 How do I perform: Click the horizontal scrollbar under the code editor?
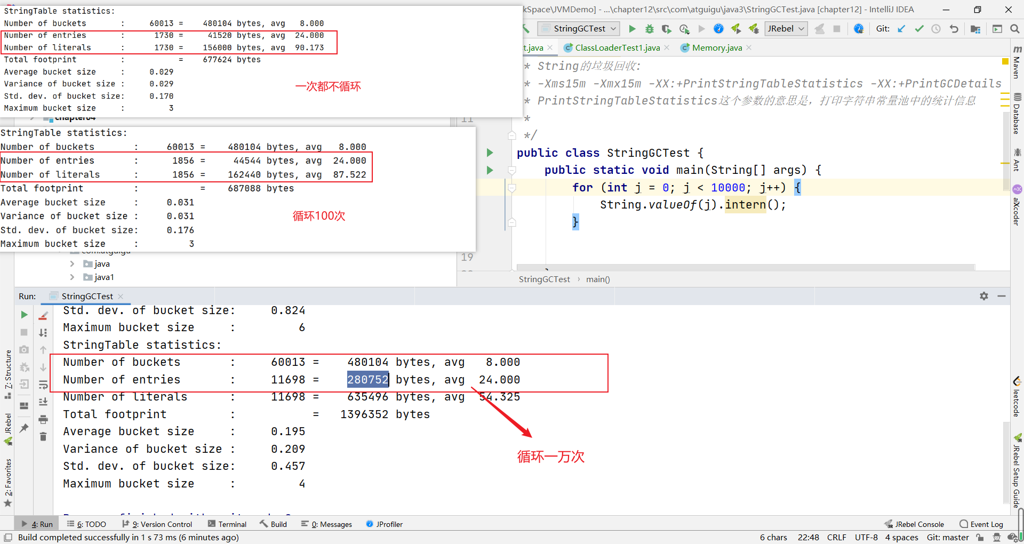point(746,267)
